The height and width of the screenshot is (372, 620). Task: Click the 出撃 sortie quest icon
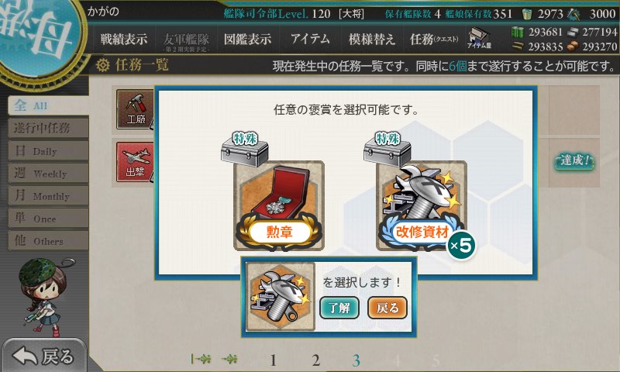click(x=135, y=162)
